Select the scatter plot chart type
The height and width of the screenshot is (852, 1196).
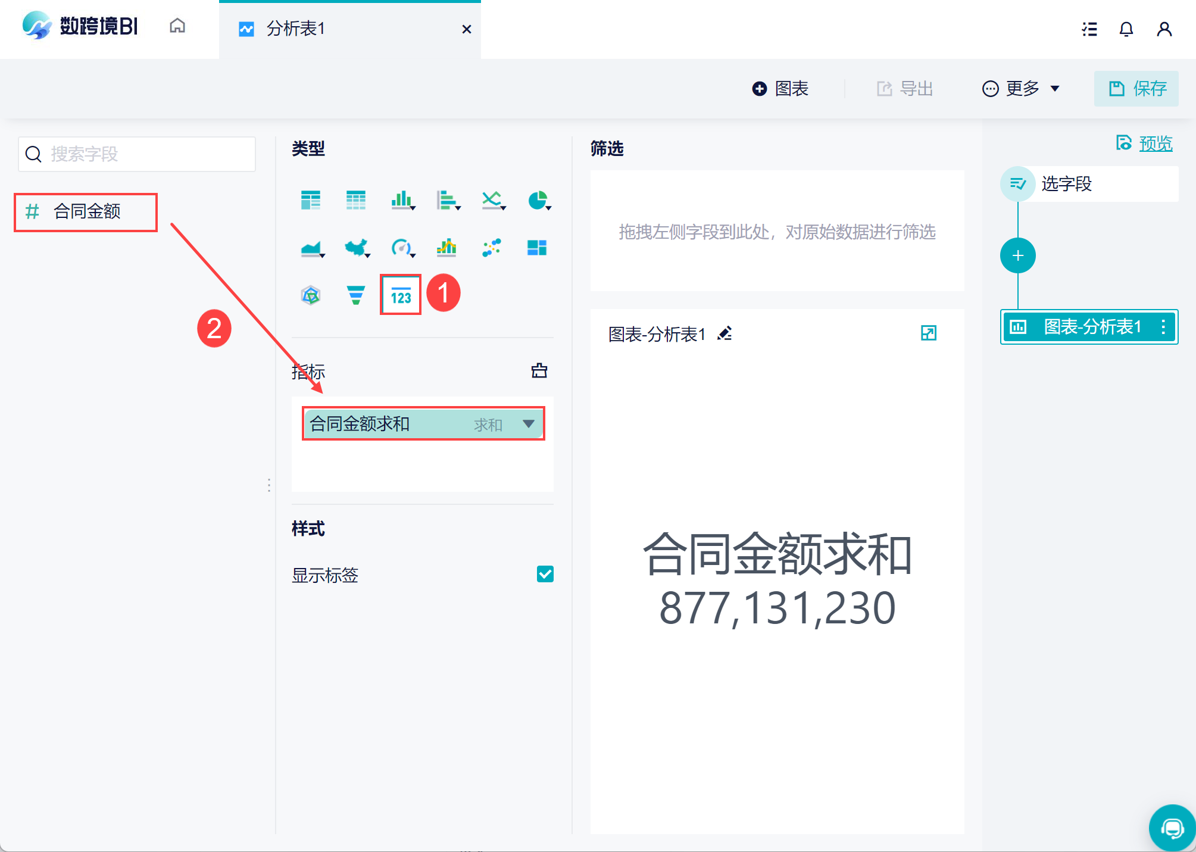tap(491, 247)
